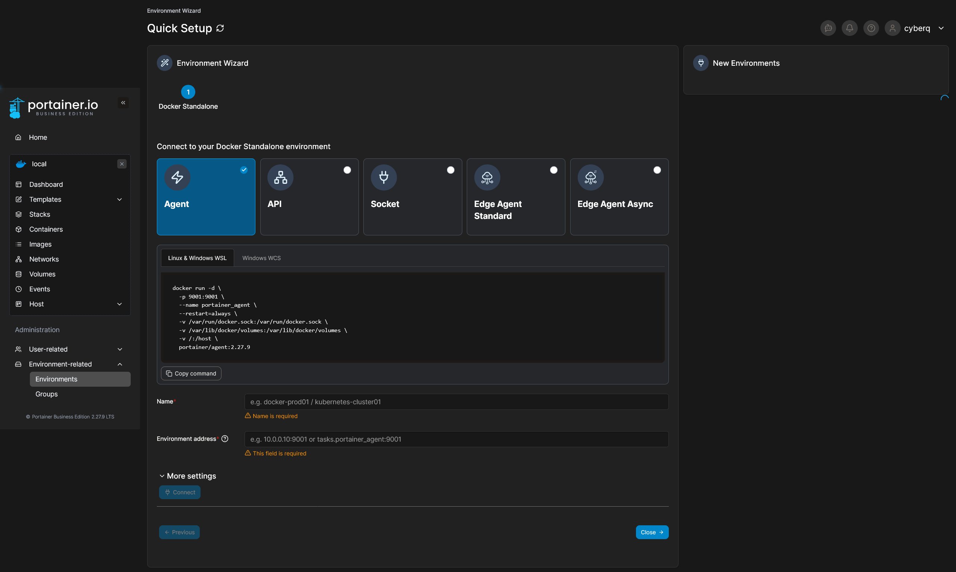The image size is (956, 572).
Task: Expand the Templates chevron
Action: 119,199
